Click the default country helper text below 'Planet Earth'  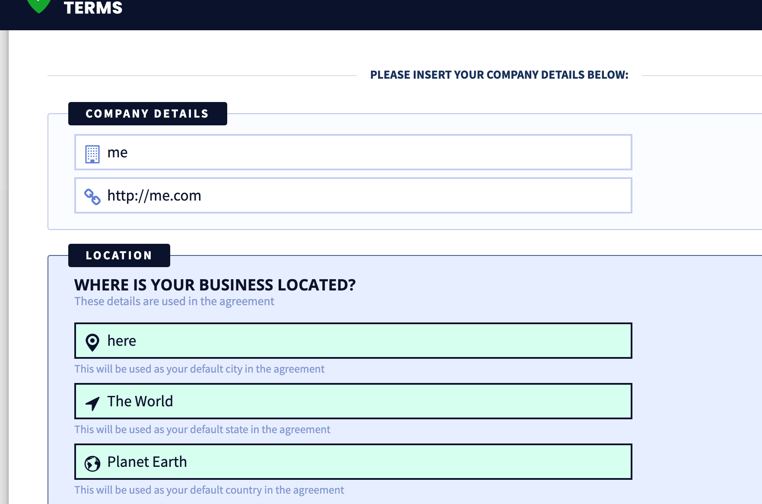coord(209,490)
